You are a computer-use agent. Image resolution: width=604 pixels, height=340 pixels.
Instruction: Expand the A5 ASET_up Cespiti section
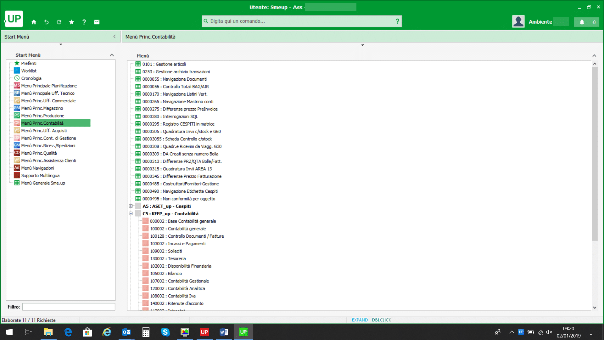click(131, 206)
